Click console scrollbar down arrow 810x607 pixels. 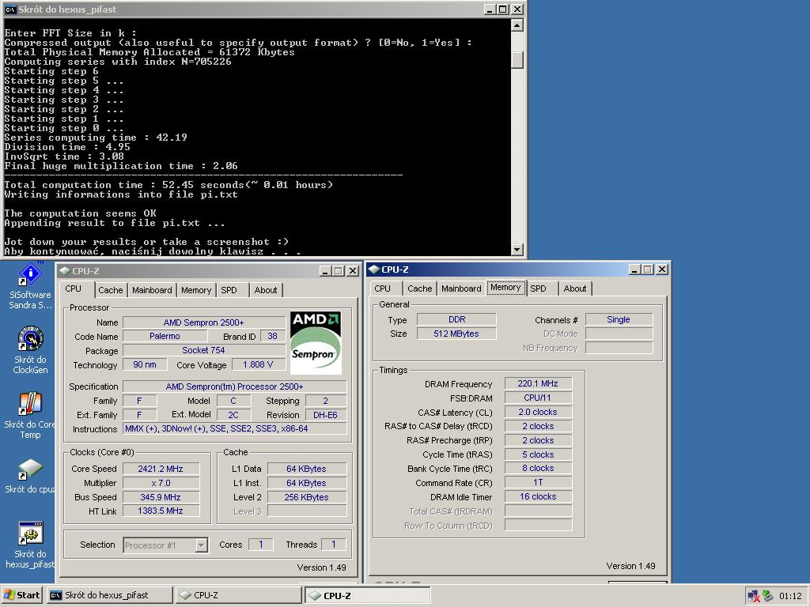pyautogui.click(x=517, y=249)
